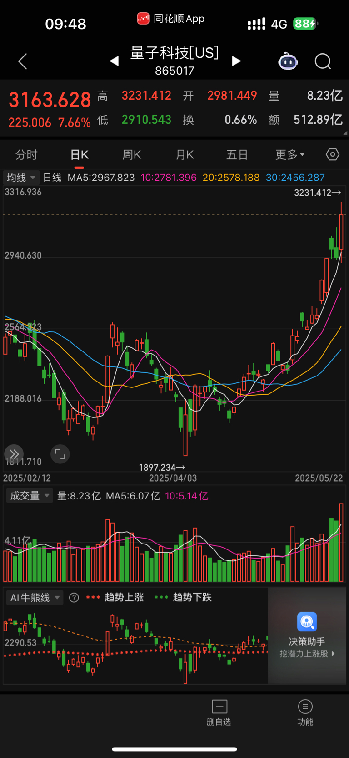Switch to 月K chart

(185, 155)
